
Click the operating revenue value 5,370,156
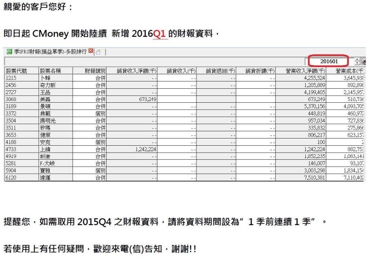coord(314,106)
